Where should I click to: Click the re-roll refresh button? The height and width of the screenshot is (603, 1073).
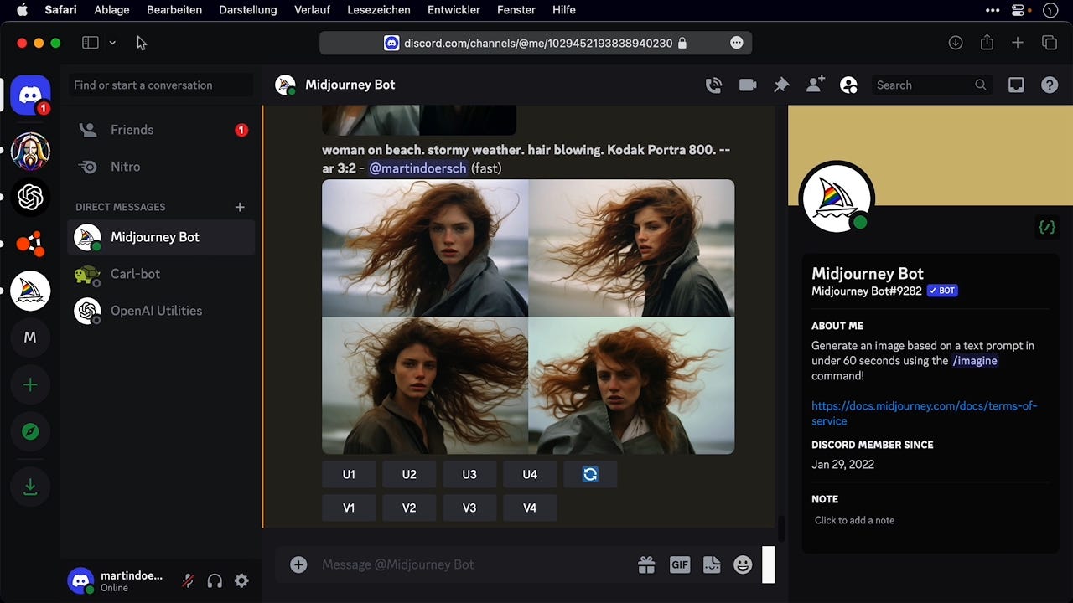[590, 474]
